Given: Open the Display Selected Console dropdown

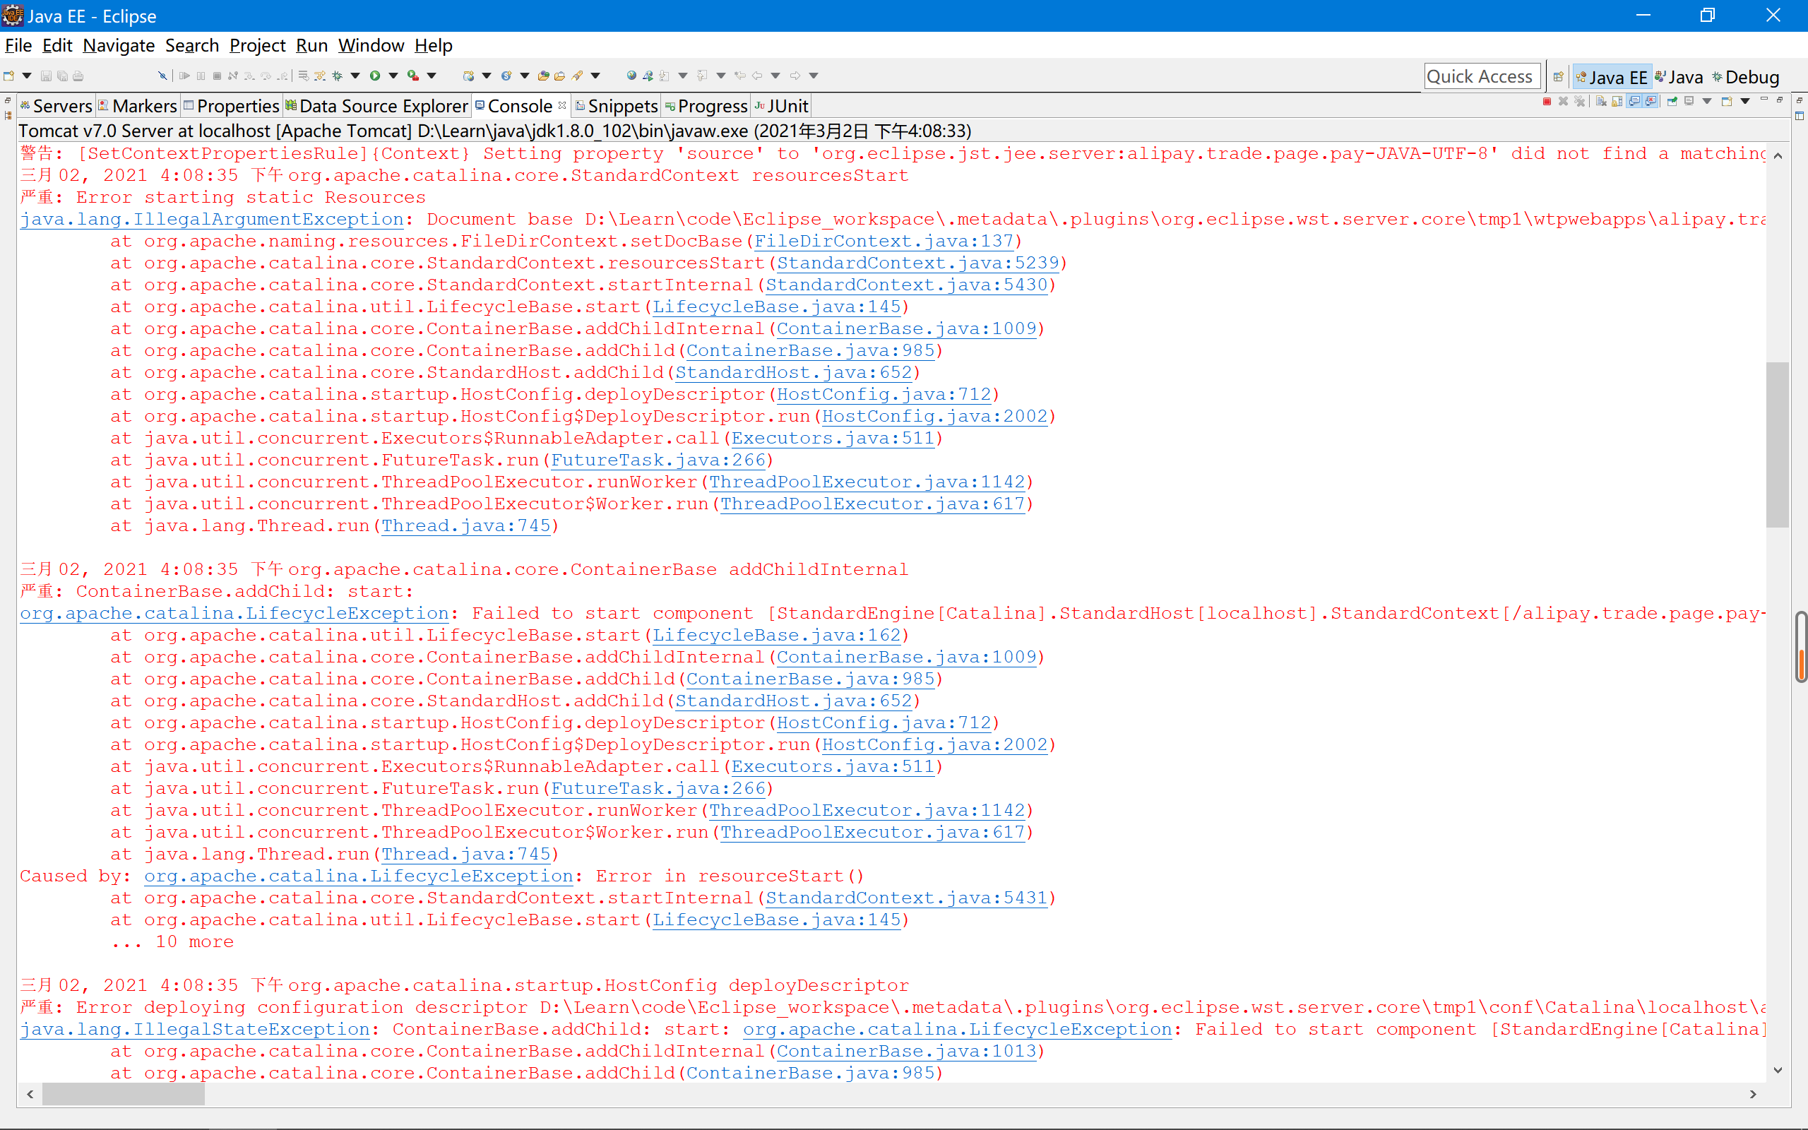Looking at the screenshot, I should click(1707, 102).
